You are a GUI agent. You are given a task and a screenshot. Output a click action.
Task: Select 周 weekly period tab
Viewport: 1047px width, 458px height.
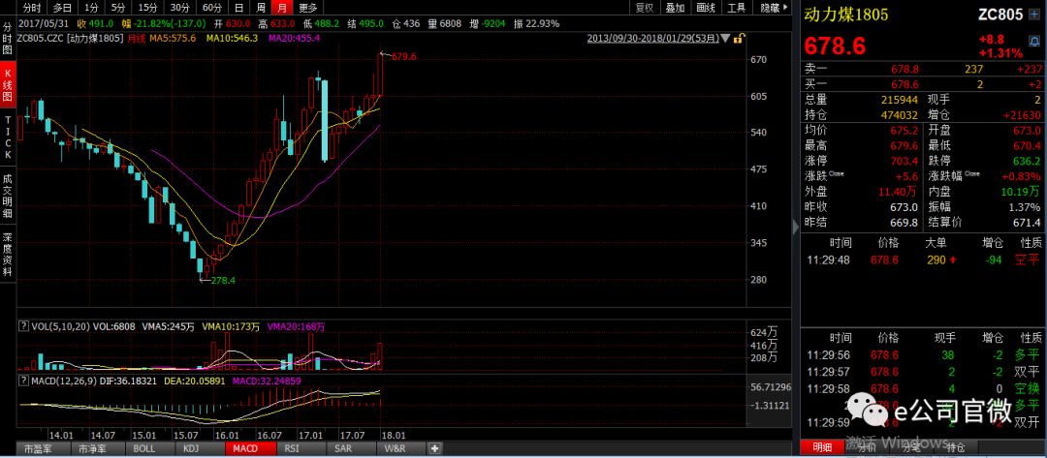point(261,8)
